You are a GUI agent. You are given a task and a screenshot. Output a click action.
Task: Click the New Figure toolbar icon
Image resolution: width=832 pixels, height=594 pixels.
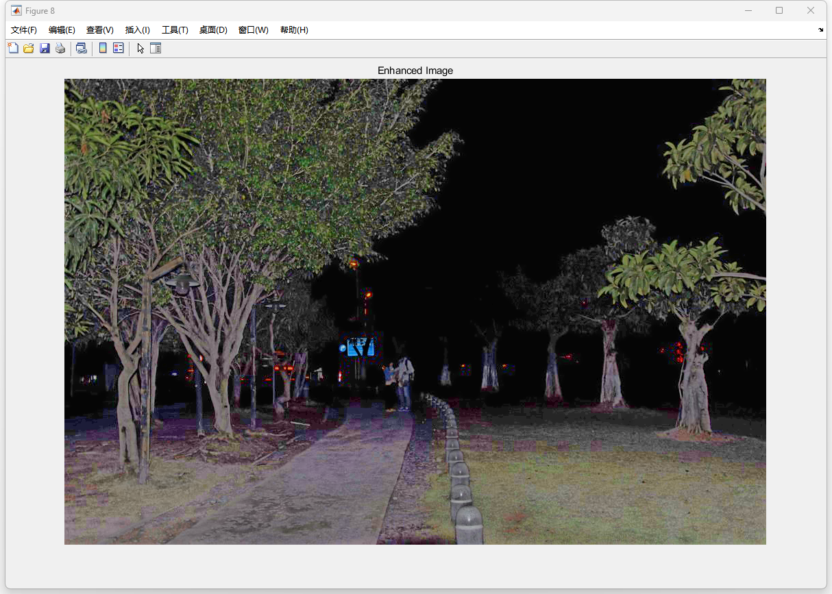(13, 48)
